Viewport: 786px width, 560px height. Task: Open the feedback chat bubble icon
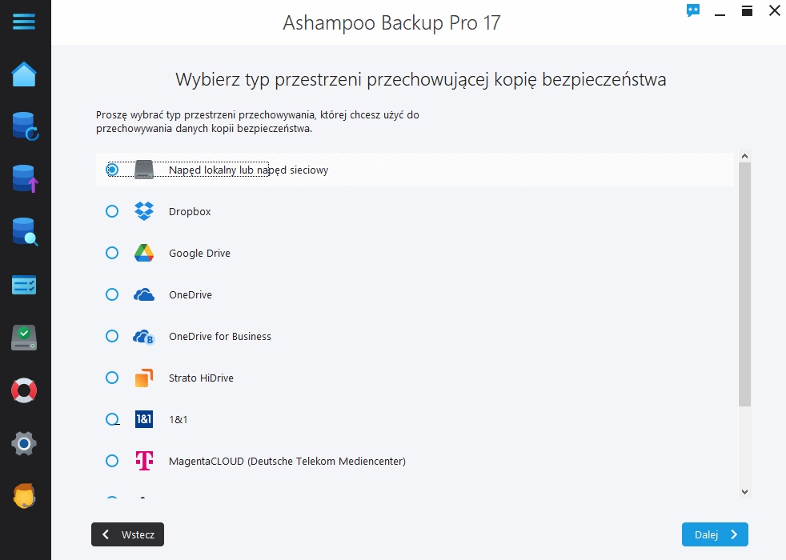[693, 10]
